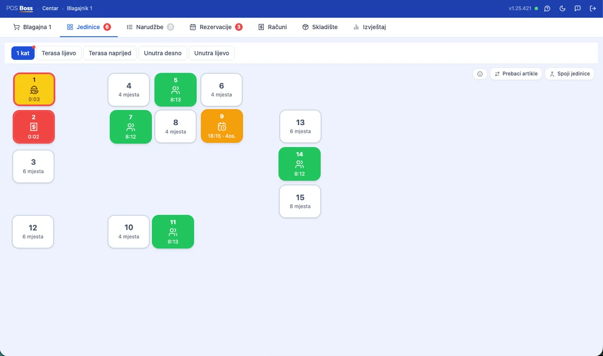Click the logout icon in header
603x356 pixels.
coord(593,8)
